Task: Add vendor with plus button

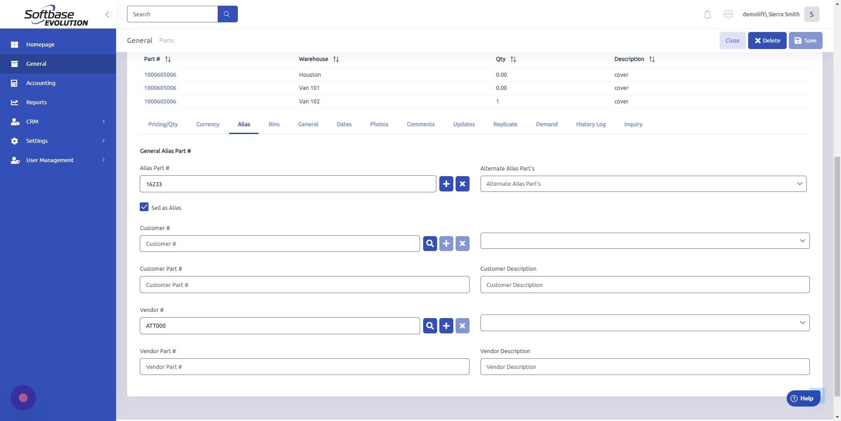Action: (x=446, y=325)
